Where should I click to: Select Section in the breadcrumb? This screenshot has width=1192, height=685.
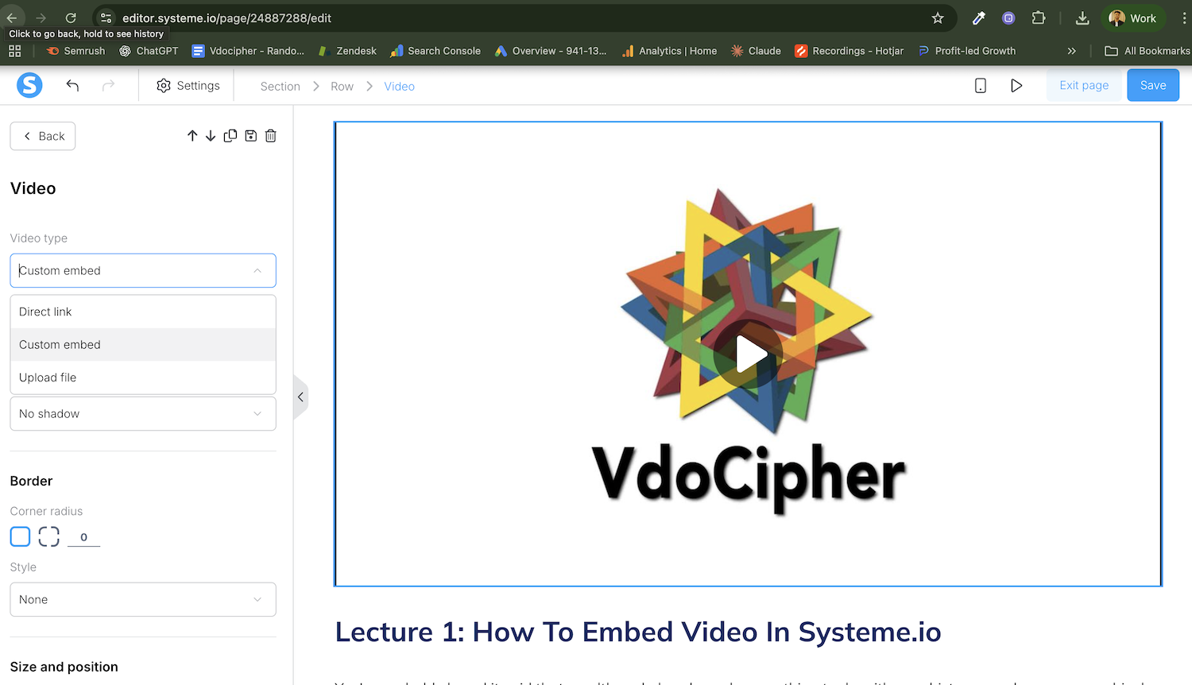(280, 86)
